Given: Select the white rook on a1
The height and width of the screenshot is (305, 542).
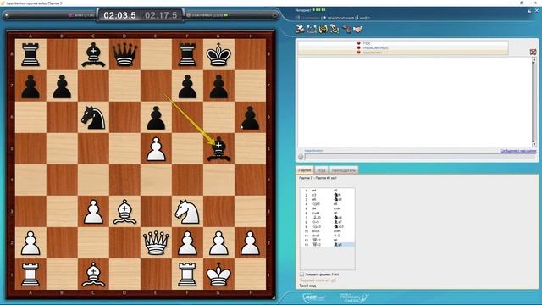Looking at the screenshot, I should coord(30,274).
